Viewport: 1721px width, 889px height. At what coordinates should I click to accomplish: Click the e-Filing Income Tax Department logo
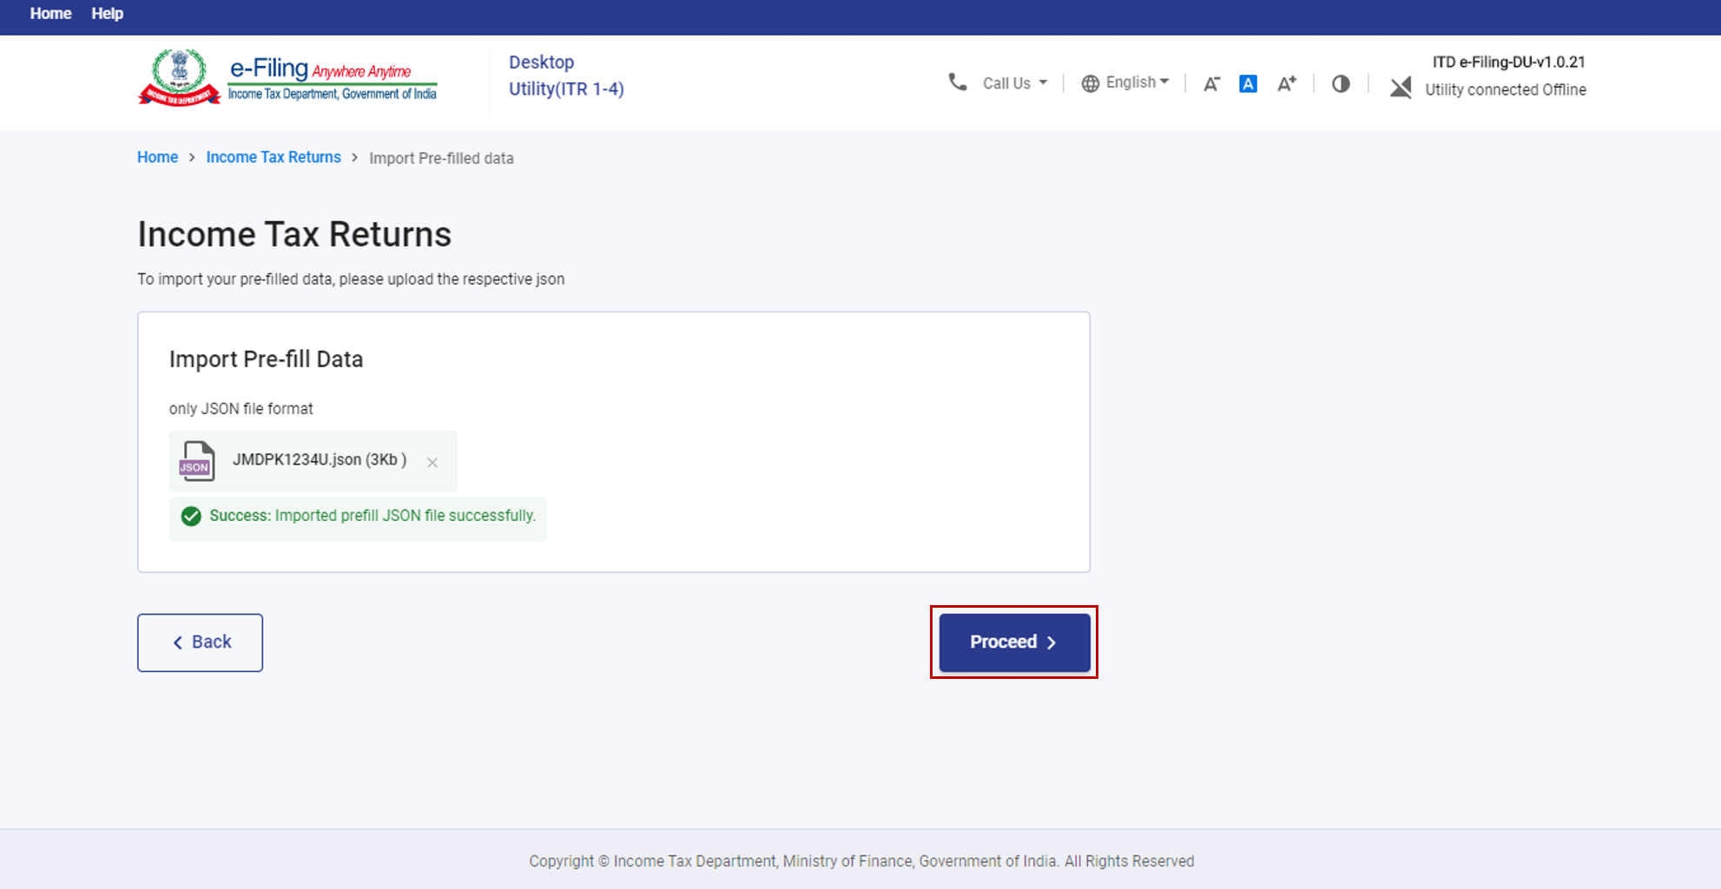click(288, 78)
